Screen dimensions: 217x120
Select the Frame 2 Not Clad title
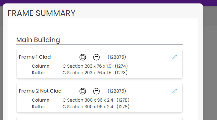click(x=40, y=91)
